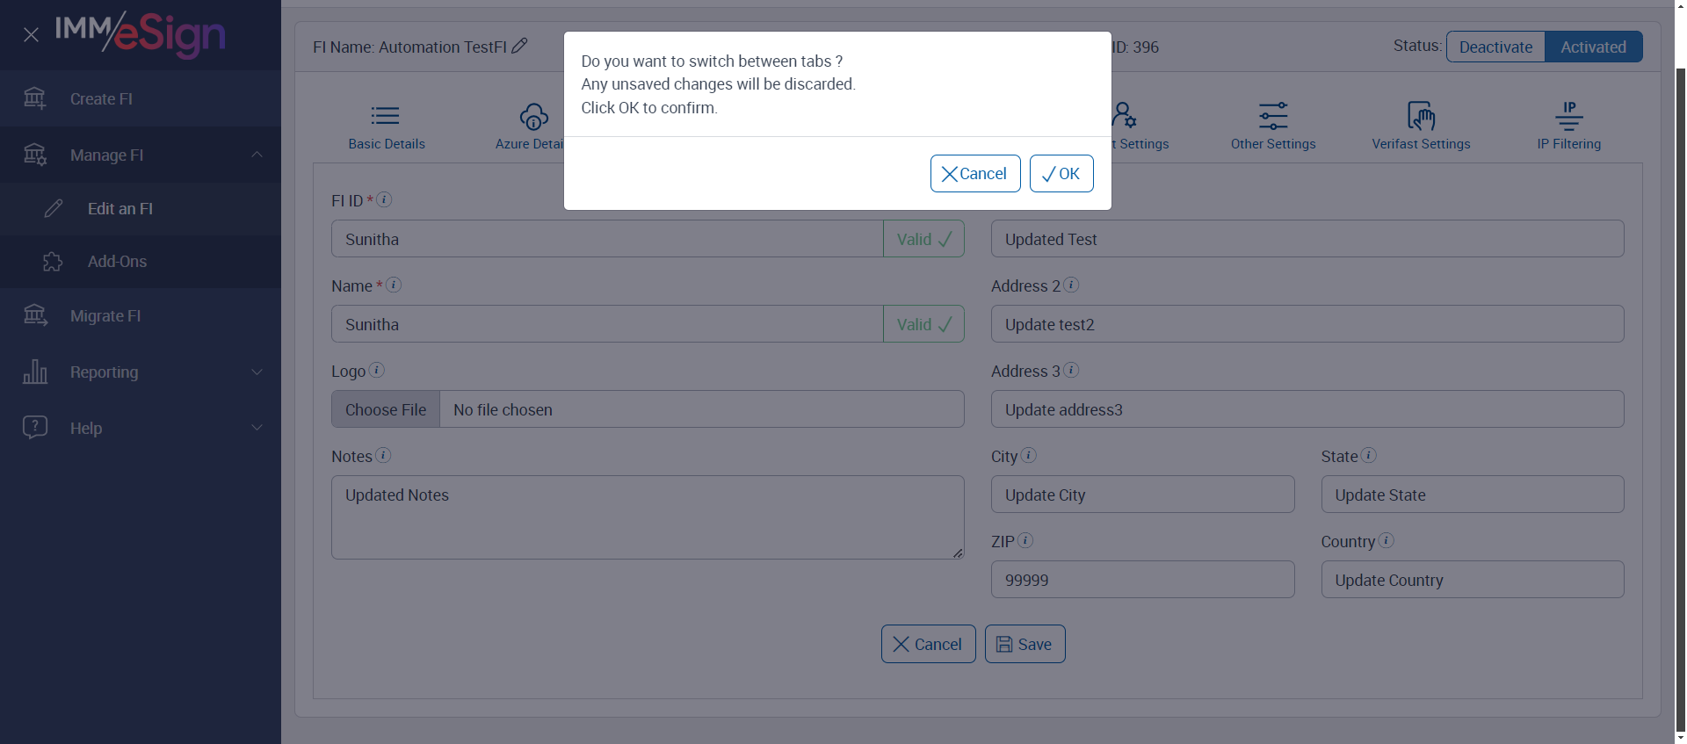Image resolution: width=1687 pixels, height=744 pixels.
Task: Expand the Help menu
Action: point(257,428)
